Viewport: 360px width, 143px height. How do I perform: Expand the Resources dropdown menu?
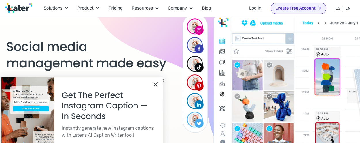pos(145,8)
